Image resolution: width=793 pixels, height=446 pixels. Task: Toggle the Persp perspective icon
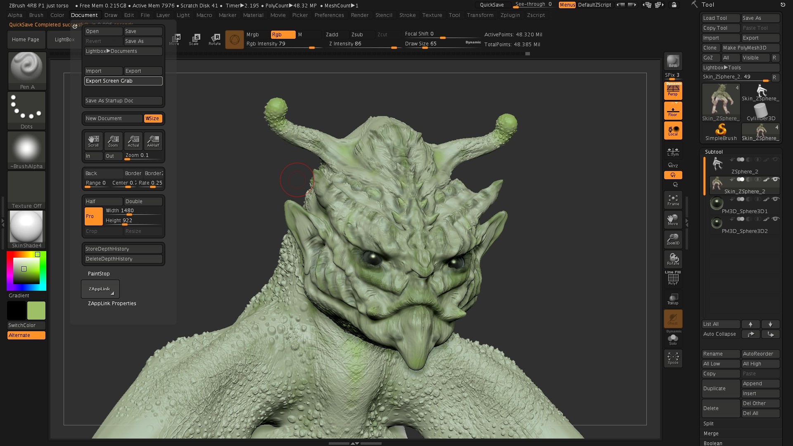tap(673, 90)
